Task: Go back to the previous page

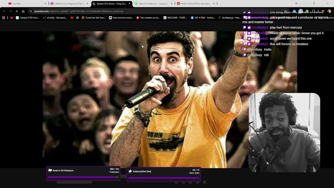Action: [x=4, y=11]
